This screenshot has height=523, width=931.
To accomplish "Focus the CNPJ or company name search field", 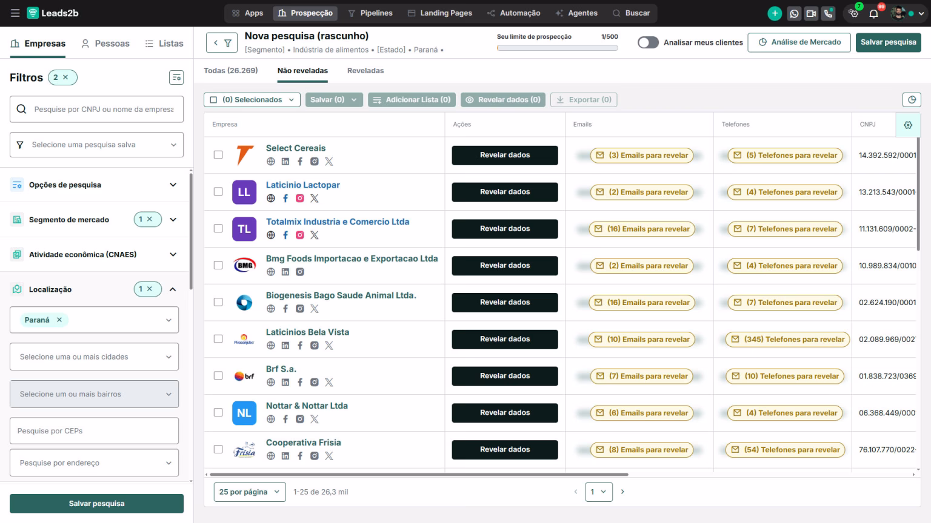I will pyautogui.click(x=96, y=109).
